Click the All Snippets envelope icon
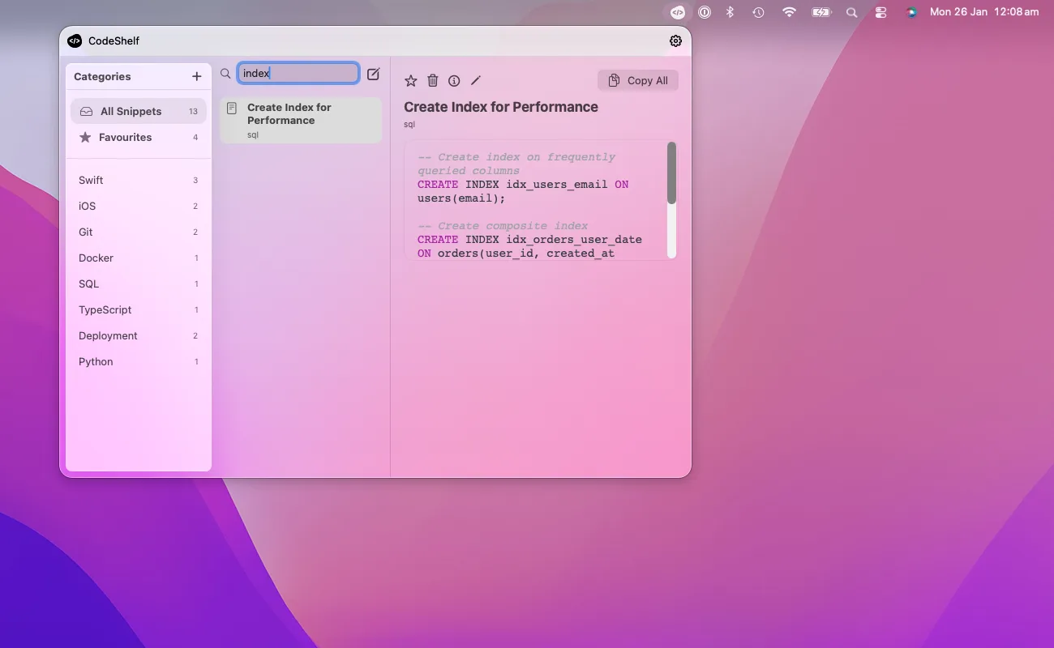The image size is (1054, 648). pos(86,111)
